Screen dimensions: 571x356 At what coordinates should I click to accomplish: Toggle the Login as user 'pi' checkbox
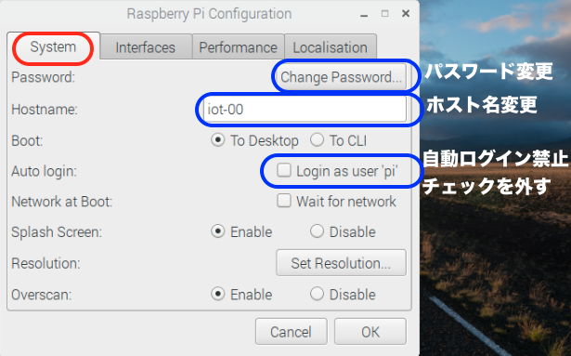coord(284,170)
